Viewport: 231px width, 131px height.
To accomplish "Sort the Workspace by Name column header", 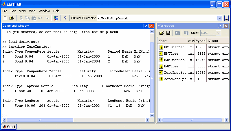I will [x=172, y=40].
